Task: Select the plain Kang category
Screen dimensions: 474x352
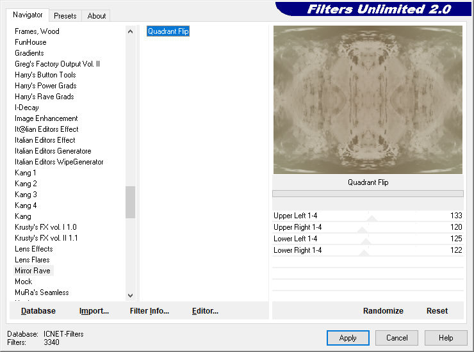Action: point(23,216)
